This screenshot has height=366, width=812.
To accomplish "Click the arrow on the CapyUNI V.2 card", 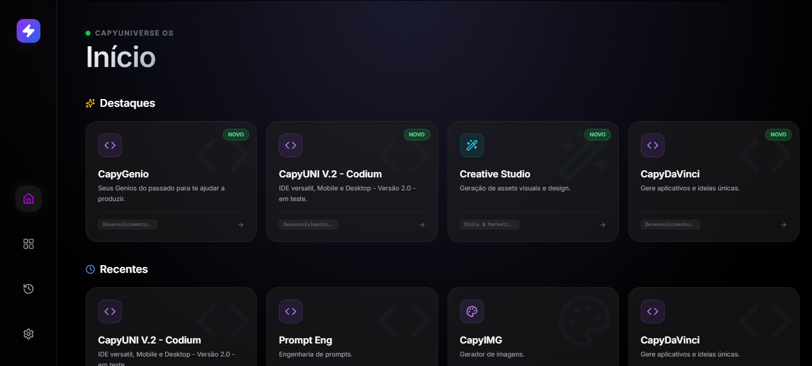I will coord(421,224).
